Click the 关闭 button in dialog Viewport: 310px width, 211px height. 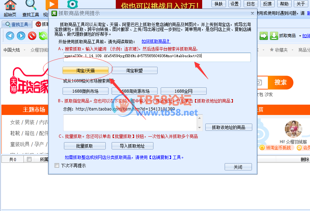click(x=238, y=167)
